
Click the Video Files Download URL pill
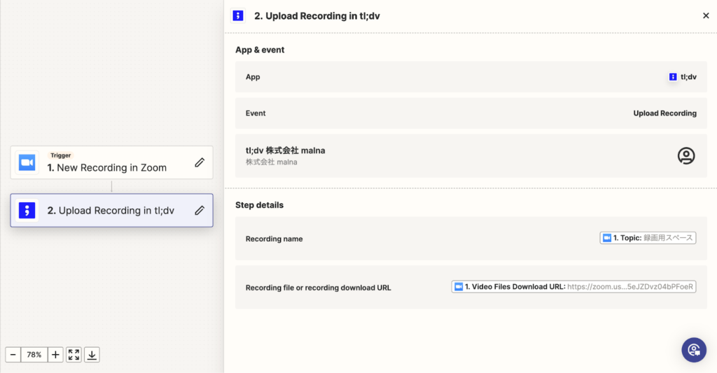coord(573,287)
